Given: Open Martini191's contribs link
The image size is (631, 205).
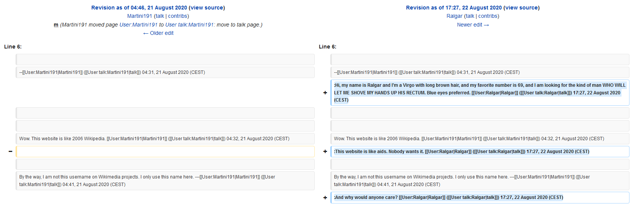Looking at the screenshot, I should (x=178, y=16).
